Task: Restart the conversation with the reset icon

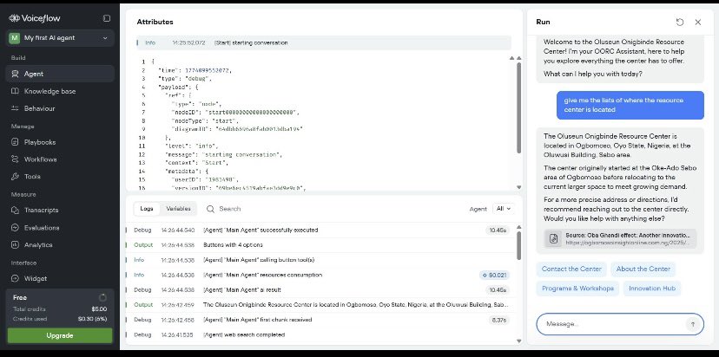Action: 680,22
